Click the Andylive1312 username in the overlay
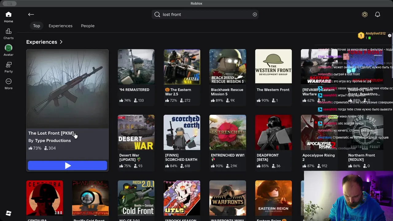The image size is (393, 221). (375, 33)
